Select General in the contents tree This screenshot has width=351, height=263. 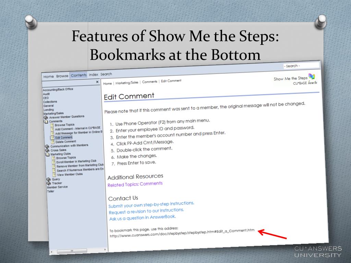tap(49, 106)
